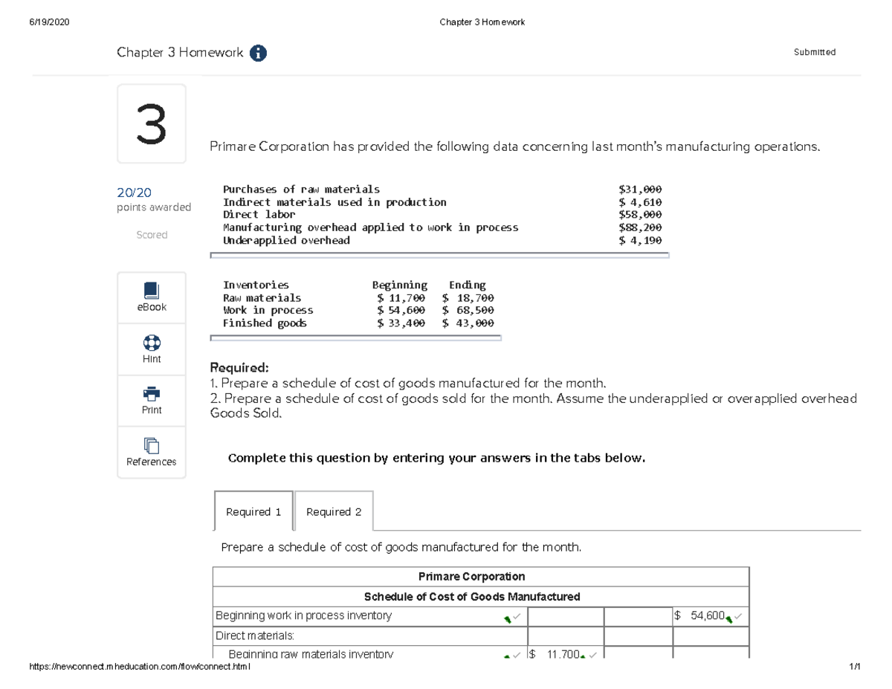
Task: Click the info icon next to Chapter 3 Homework
Action: (x=258, y=53)
